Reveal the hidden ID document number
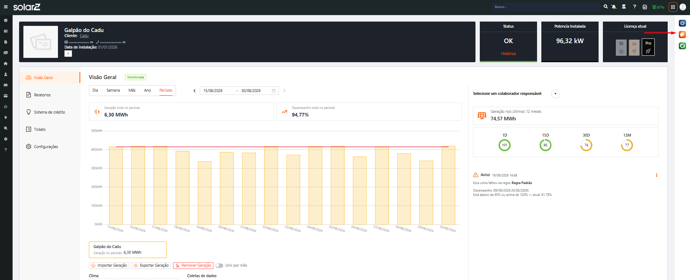This screenshot has width=690, height=280. click(x=91, y=42)
